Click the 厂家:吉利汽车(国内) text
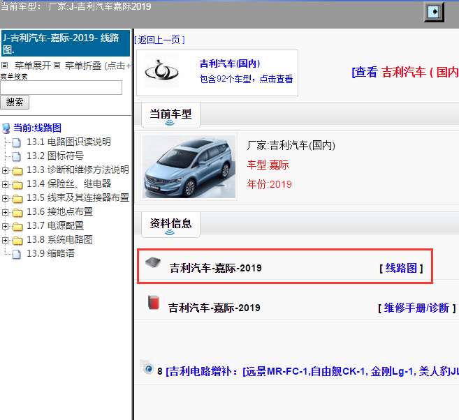459x420 pixels. tap(291, 145)
